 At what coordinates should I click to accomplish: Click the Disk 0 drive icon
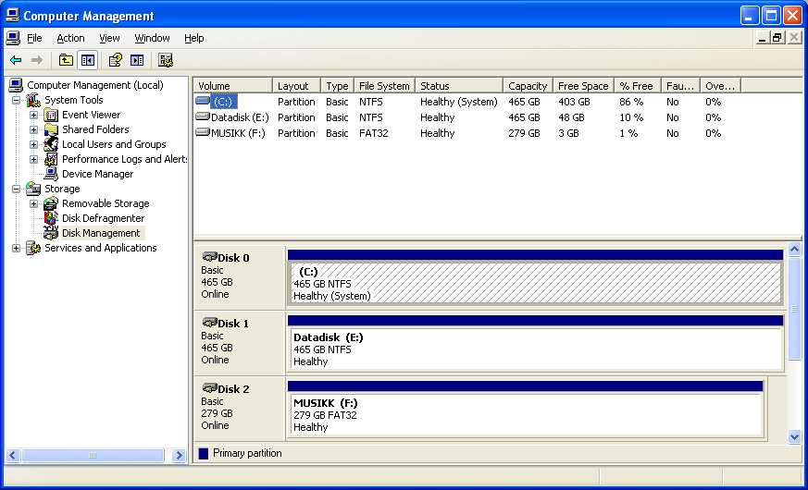pyautogui.click(x=210, y=256)
